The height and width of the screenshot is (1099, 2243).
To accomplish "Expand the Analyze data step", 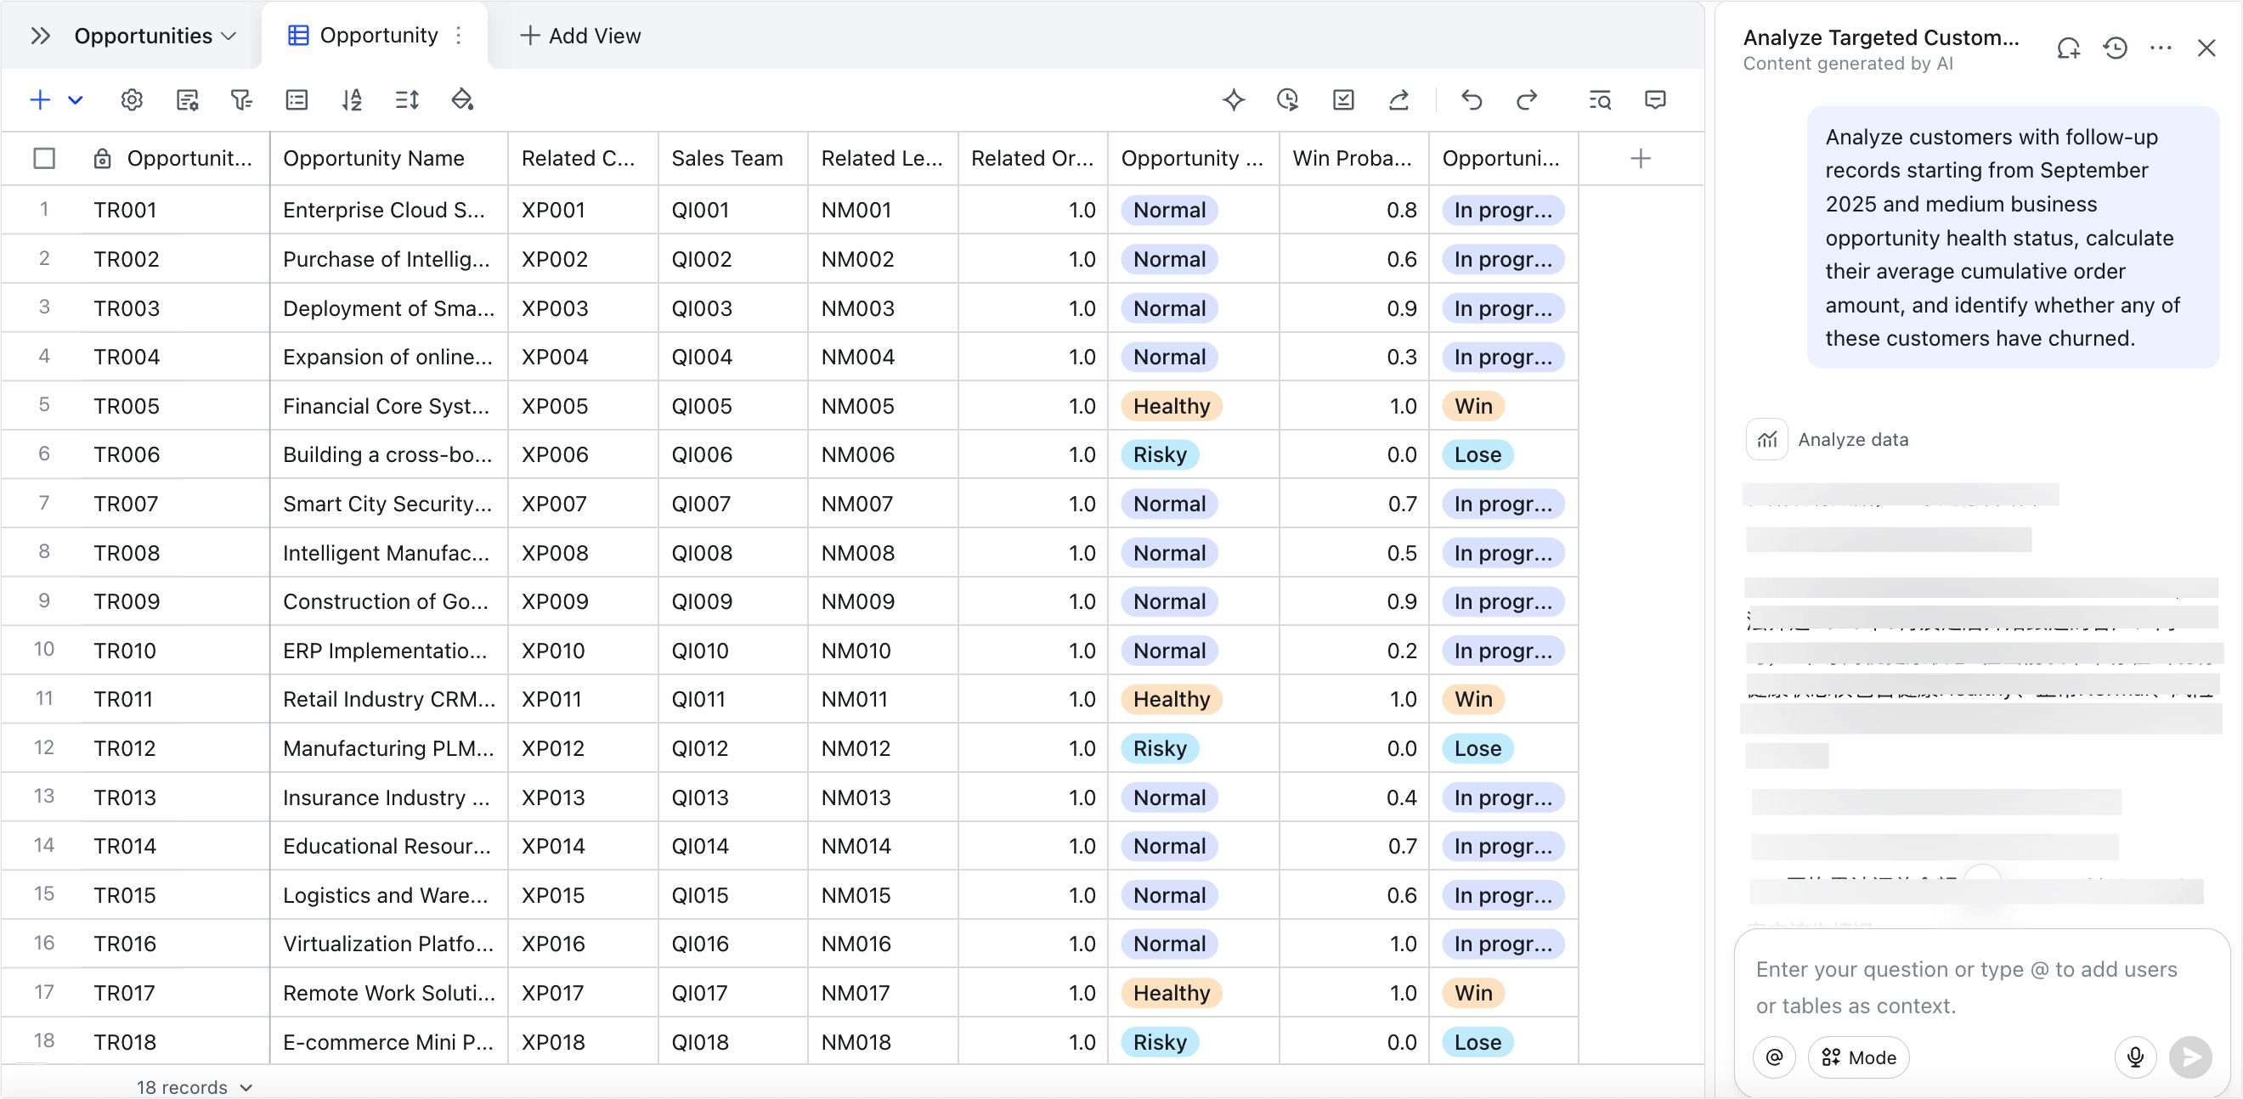I will point(1828,439).
